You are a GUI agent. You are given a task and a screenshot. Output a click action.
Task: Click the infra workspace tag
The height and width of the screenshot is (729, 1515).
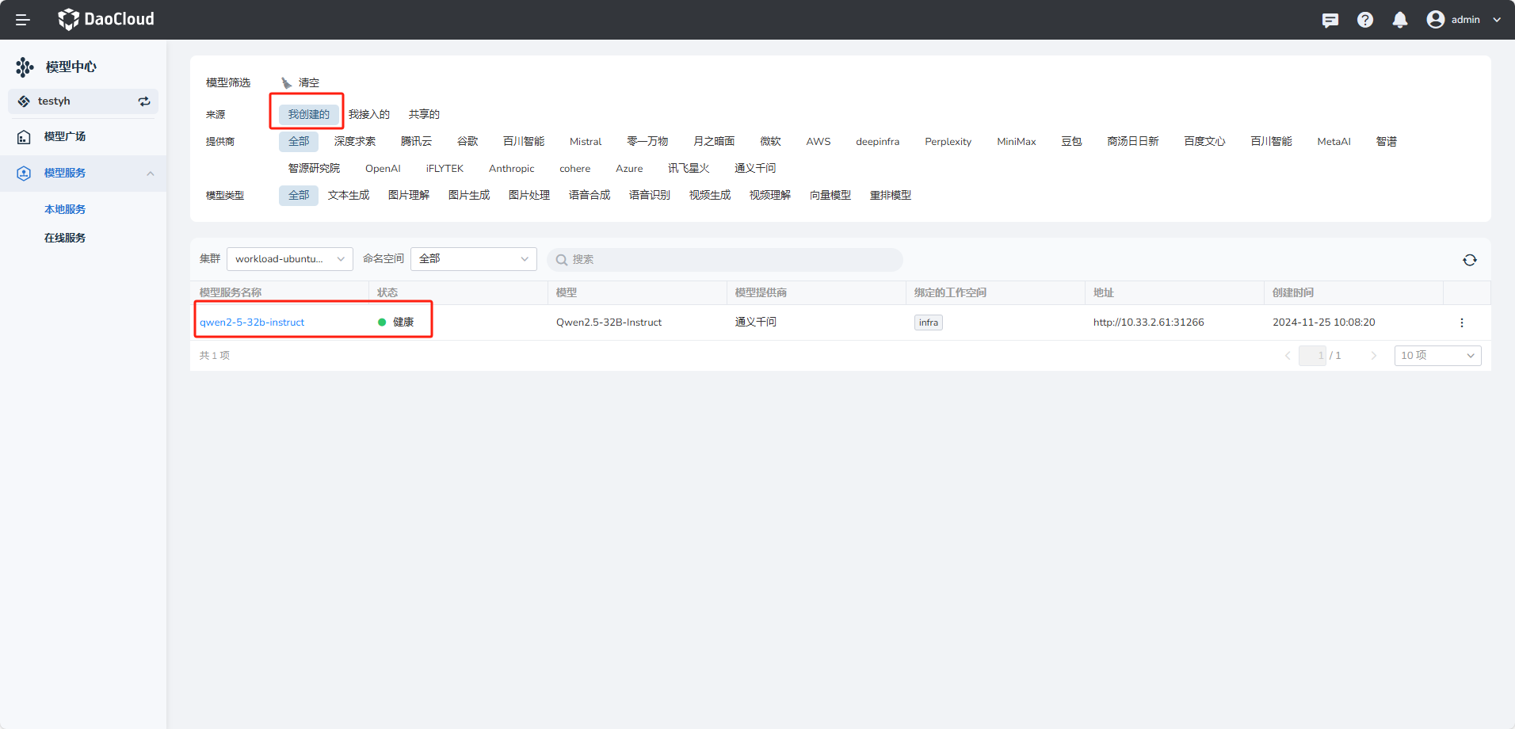click(929, 323)
